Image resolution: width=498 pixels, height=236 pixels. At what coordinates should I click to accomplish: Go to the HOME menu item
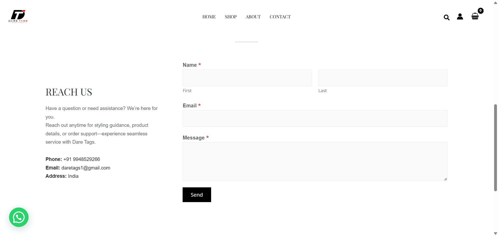(x=209, y=17)
